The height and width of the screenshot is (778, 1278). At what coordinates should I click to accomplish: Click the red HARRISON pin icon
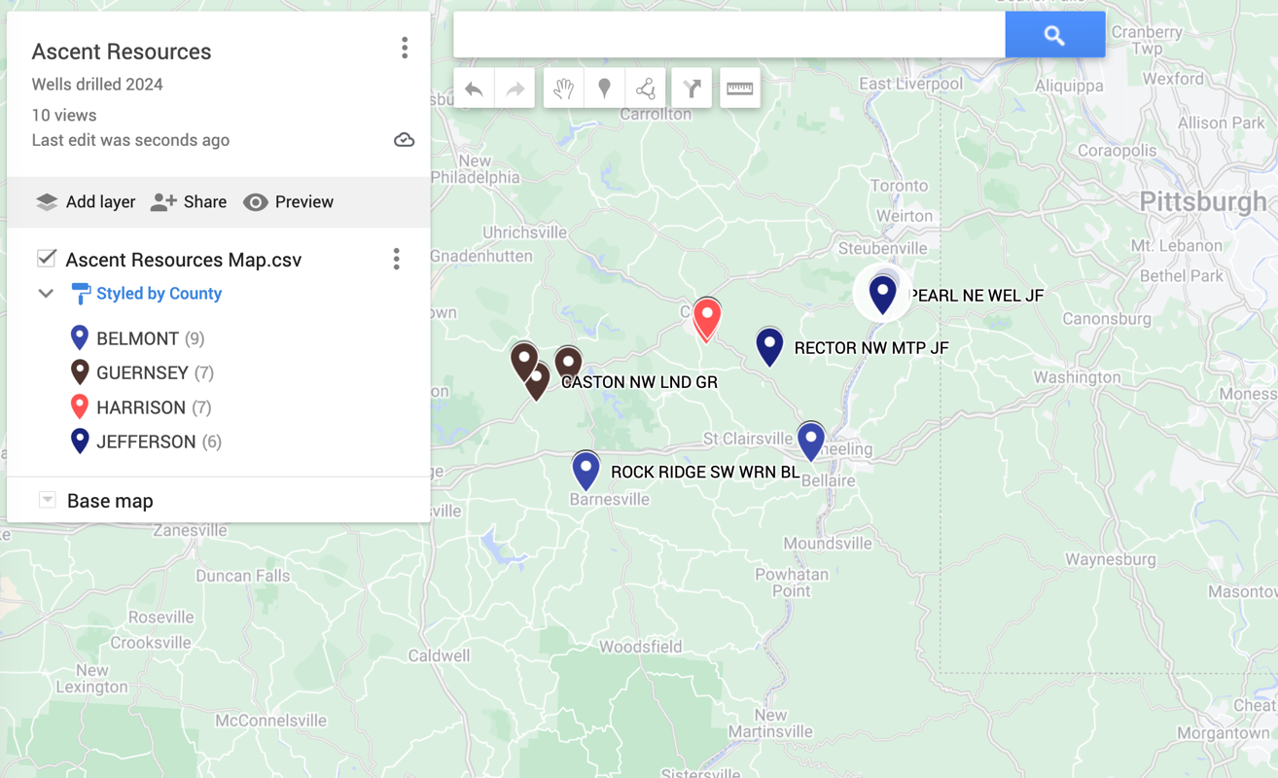79,406
